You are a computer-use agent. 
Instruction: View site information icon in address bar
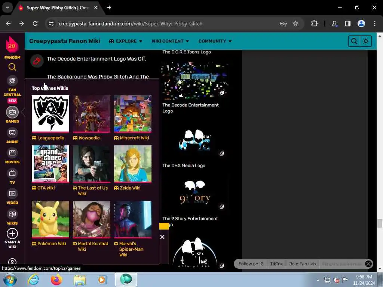(x=51, y=24)
